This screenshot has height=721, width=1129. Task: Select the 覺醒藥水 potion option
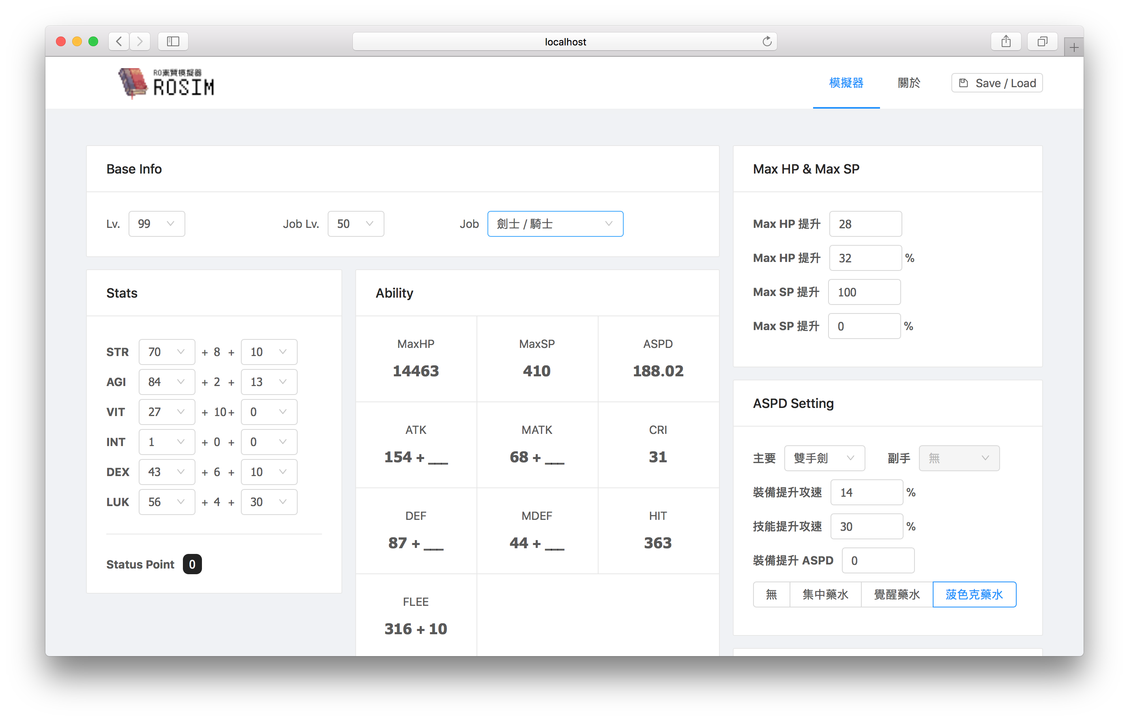pos(897,594)
